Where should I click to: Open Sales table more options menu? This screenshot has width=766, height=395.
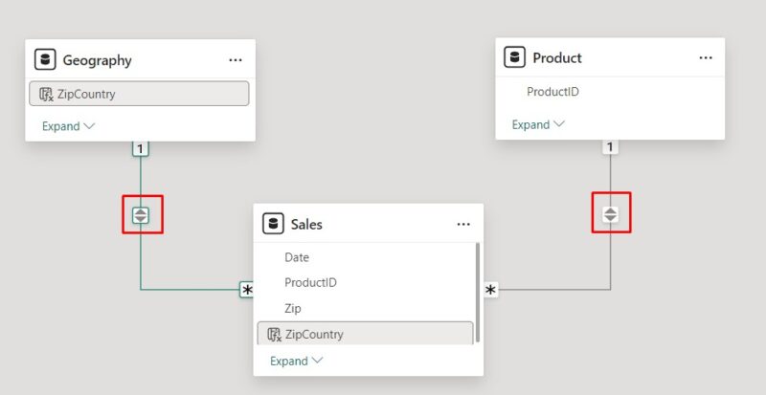(463, 224)
